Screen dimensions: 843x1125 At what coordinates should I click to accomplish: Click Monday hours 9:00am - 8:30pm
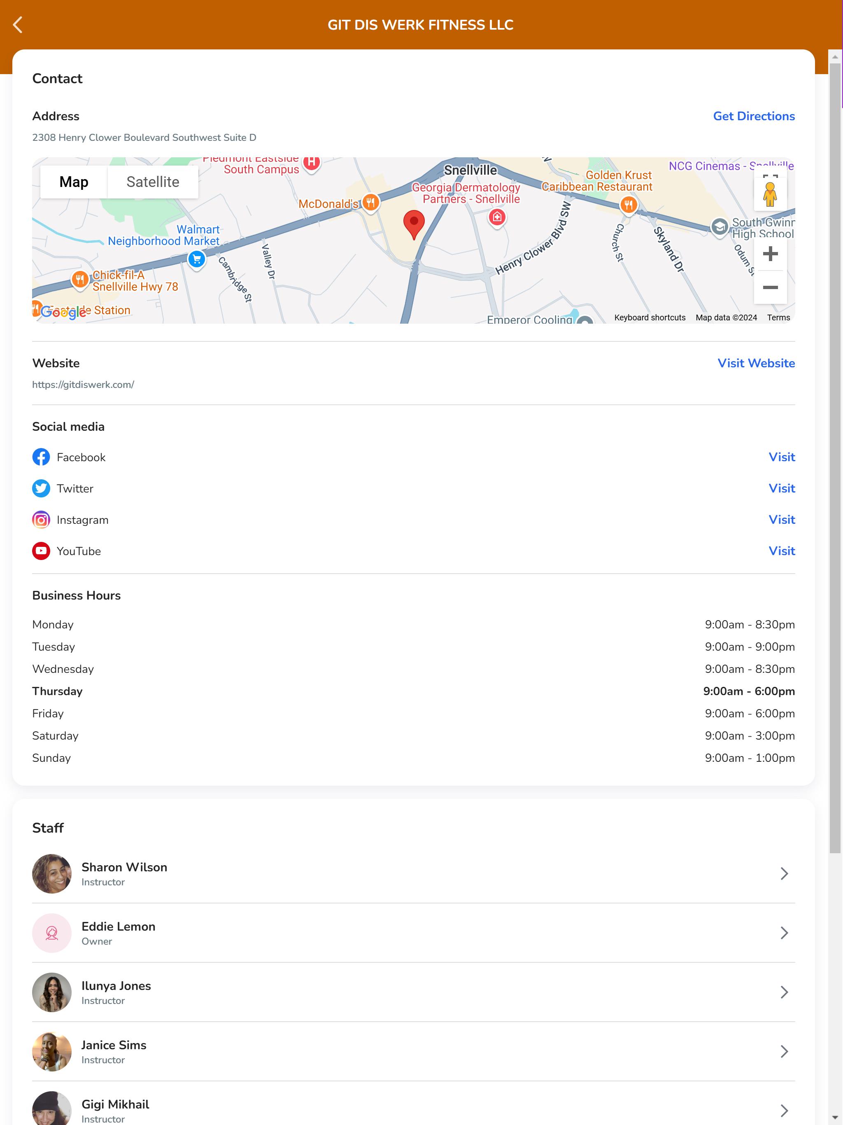pos(750,625)
